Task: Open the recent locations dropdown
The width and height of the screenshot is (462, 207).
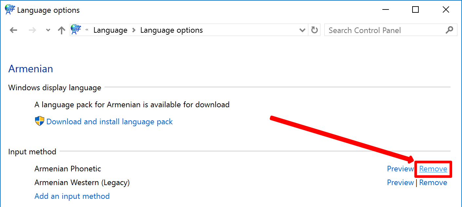Action: point(48,30)
